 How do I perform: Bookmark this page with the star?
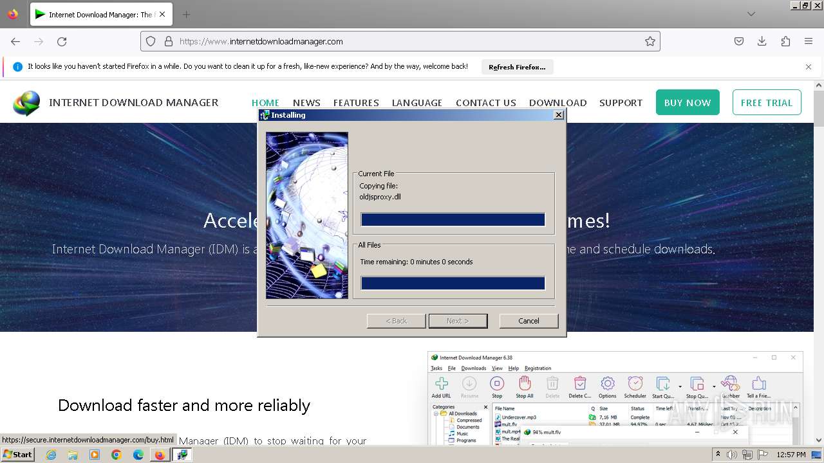tap(650, 41)
